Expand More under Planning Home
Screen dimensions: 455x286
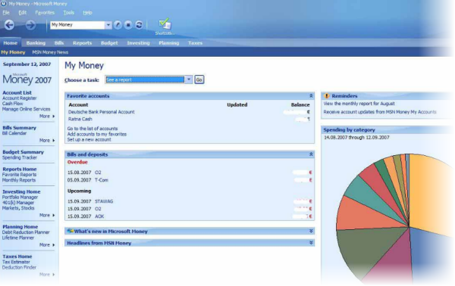coord(47,245)
